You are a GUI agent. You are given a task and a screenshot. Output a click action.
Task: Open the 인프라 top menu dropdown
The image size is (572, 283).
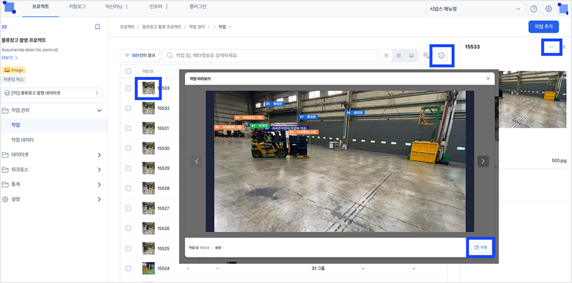(x=159, y=7)
